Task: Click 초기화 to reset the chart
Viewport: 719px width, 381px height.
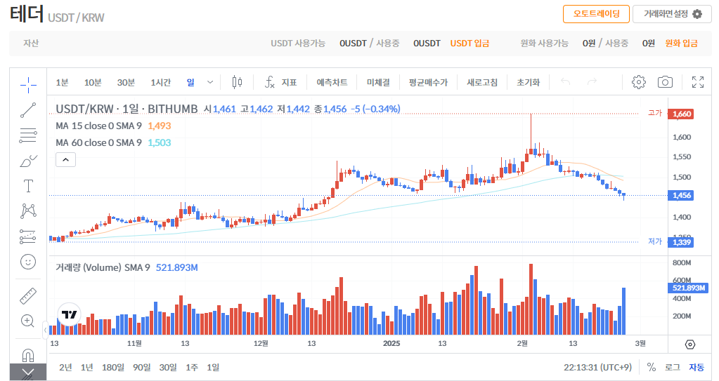Action: click(529, 82)
